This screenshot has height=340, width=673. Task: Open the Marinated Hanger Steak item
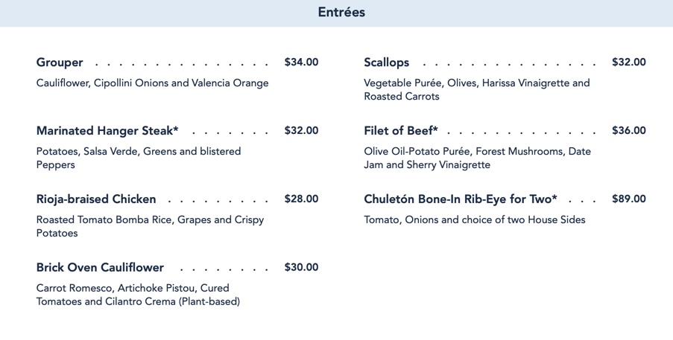107,131
